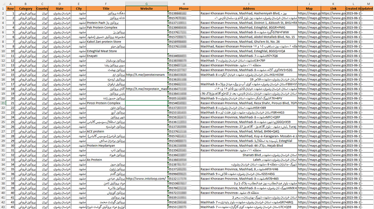Select the "Pak Protein Complex" title cell
Viewport: 374px width, 209px height.
click(106, 28)
